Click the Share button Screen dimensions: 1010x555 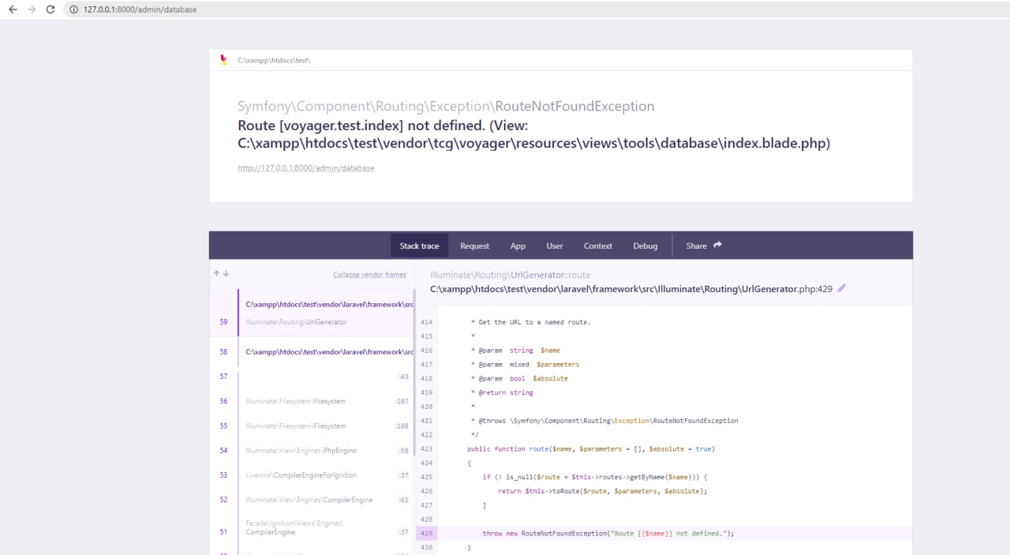(704, 246)
